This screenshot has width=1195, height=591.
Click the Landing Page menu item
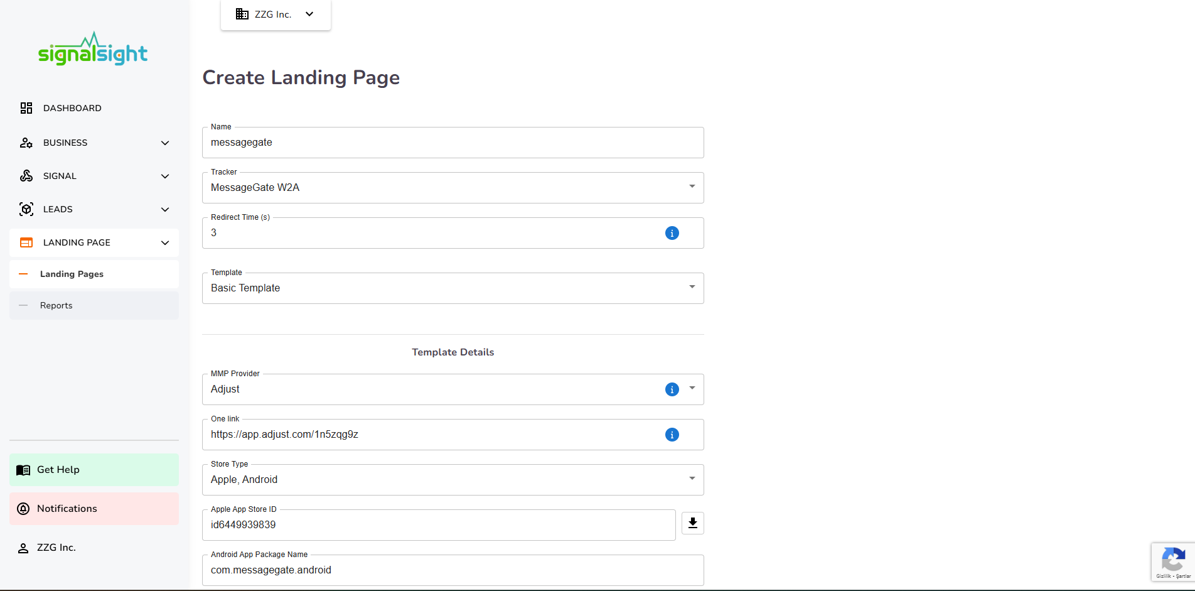pos(94,242)
